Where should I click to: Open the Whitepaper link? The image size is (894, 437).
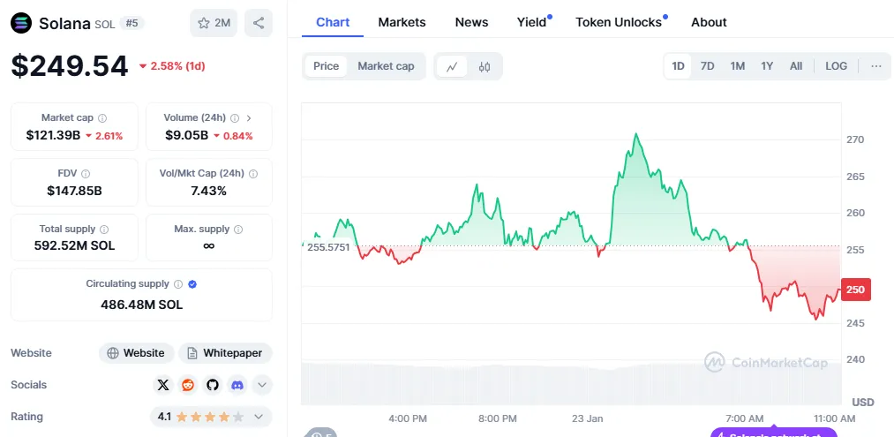click(225, 353)
